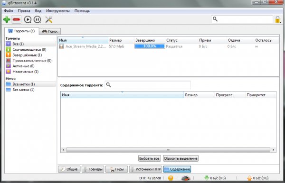The height and width of the screenshot is (183, 285).
Task: Switch to the Торренты (1) tab
Action: coord(22,31)
